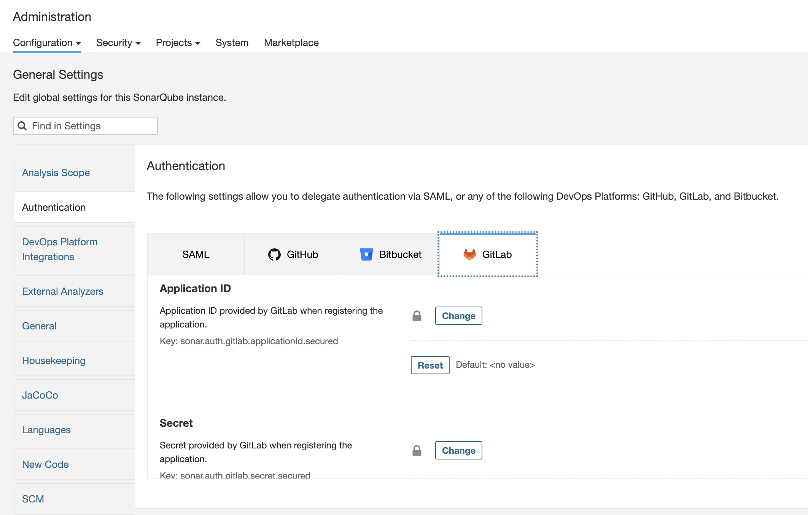The height and width of the screenshot is (515, 808).
Task: Change the Application ID value
Action: click(458, 316)
